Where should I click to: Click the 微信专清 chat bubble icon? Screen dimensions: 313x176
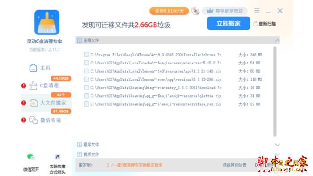[33, 120]
